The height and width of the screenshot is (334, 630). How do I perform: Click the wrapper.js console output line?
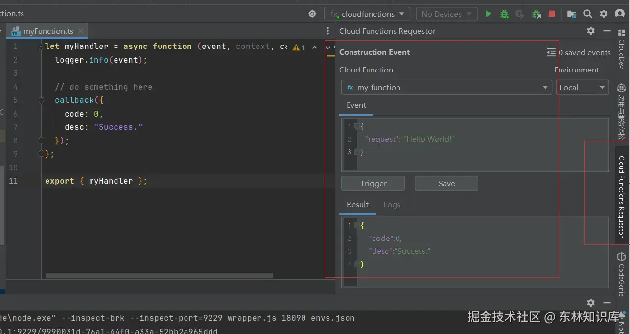pos(177,318)
